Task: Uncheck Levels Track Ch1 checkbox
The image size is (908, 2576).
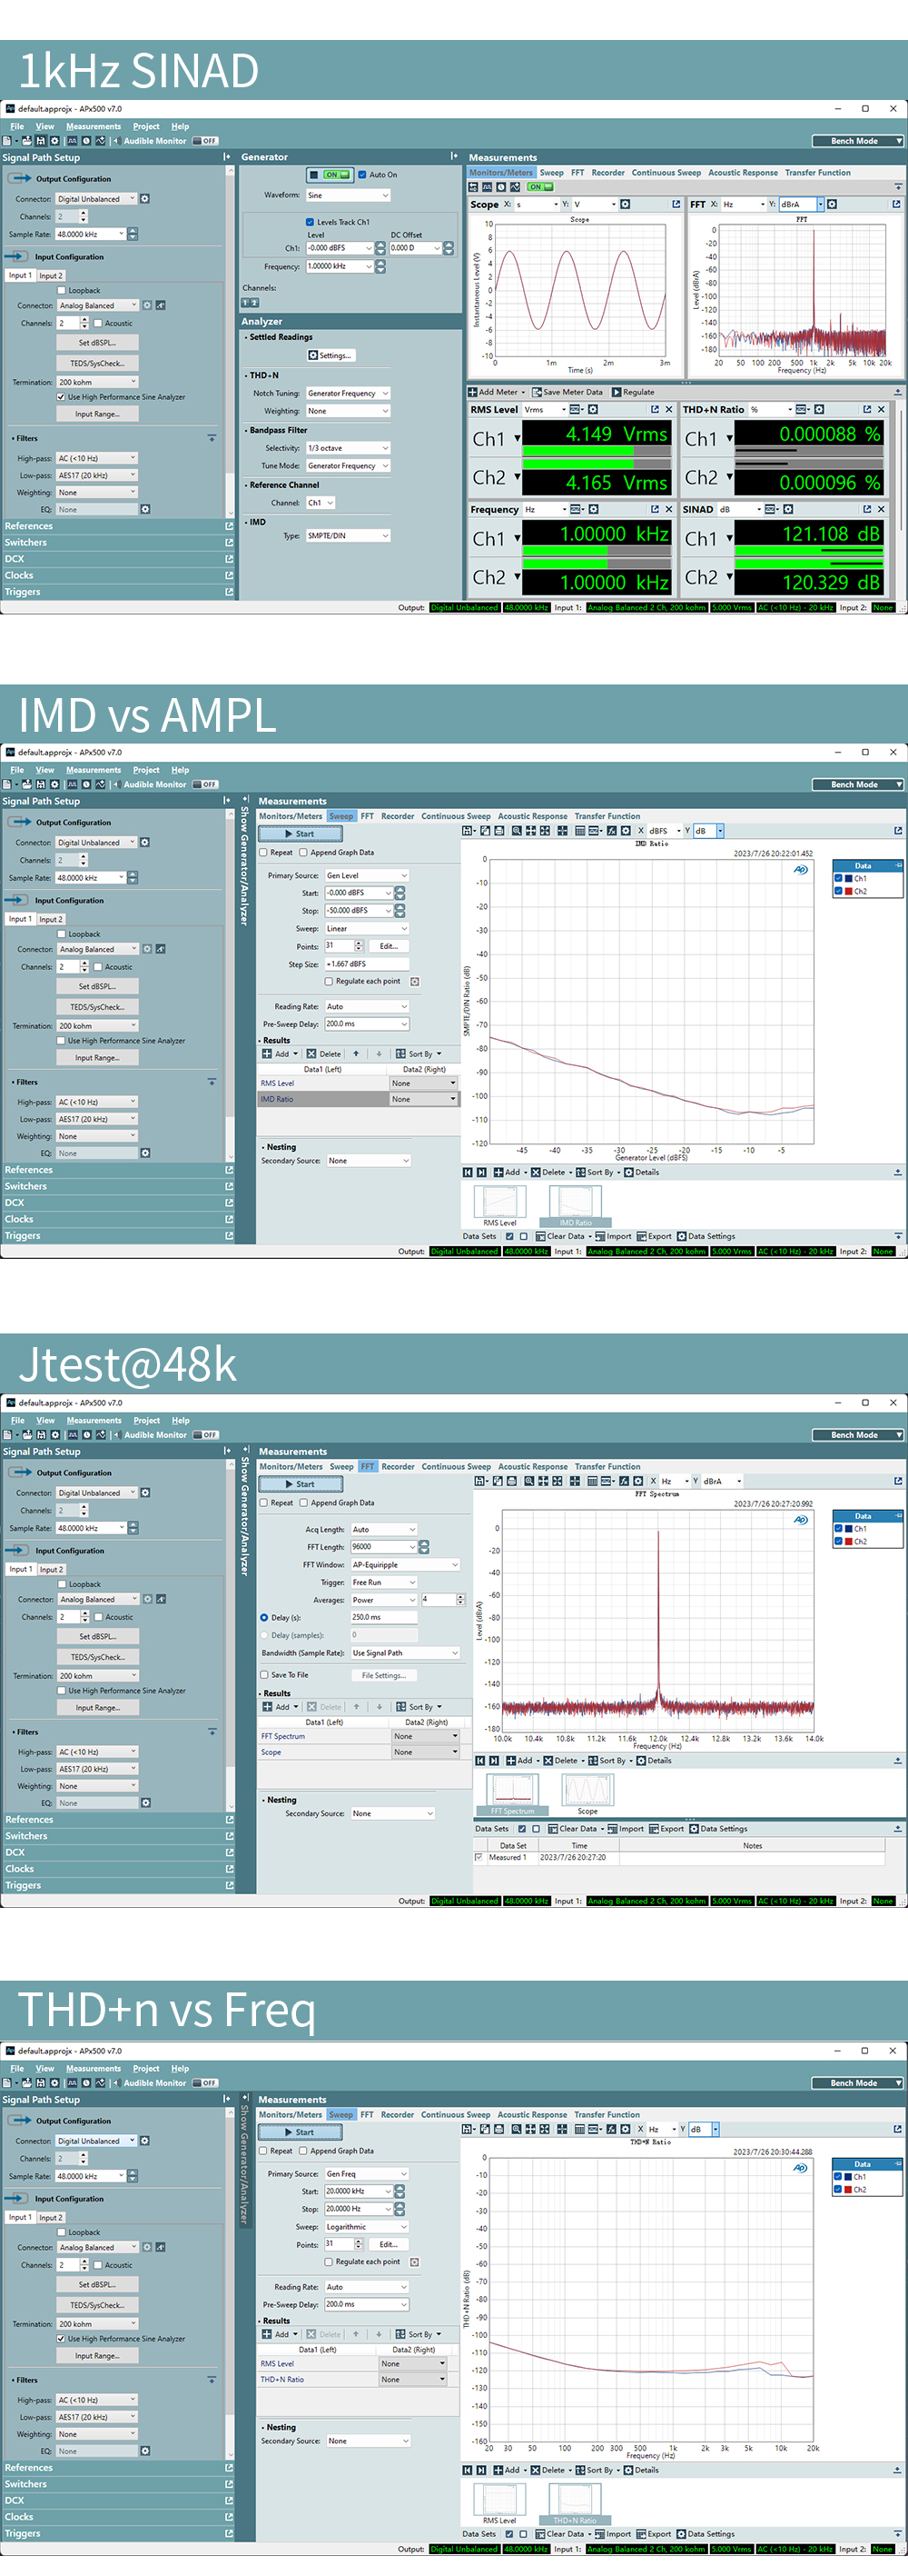Action: click(x=310, y=222)
